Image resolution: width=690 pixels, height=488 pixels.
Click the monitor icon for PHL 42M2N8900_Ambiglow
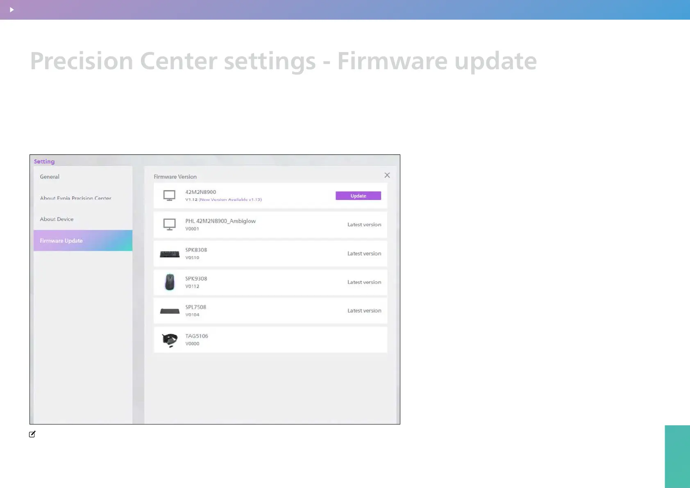(169, 224)
